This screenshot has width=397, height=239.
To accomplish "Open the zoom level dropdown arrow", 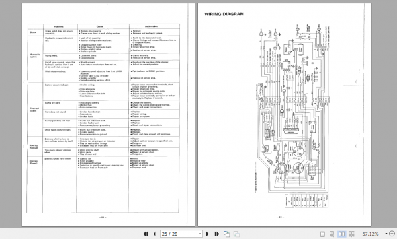I will pyautogui.click(x=386, y=234).
